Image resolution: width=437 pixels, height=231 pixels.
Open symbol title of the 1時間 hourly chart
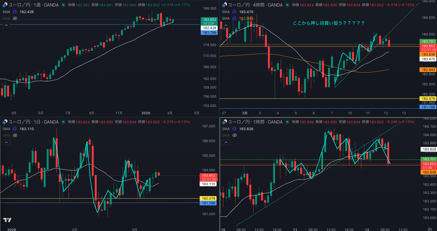[x=255, y=122]
